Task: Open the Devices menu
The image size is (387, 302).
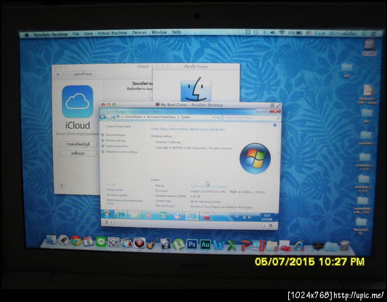Action: tap(139, 32)
